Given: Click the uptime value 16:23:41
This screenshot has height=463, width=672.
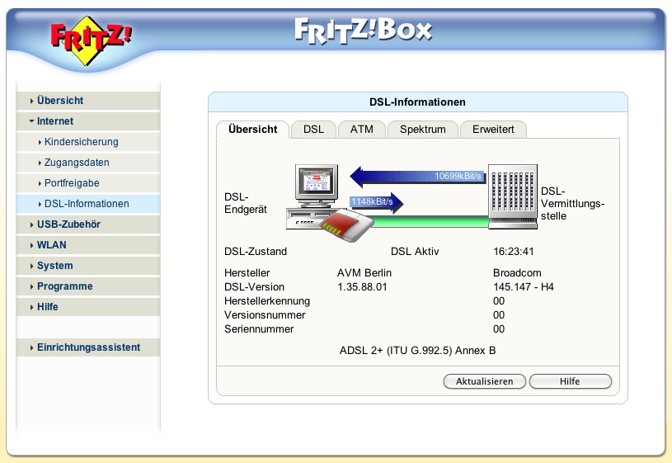Looking at the screenshot, I should coord(514,252).
